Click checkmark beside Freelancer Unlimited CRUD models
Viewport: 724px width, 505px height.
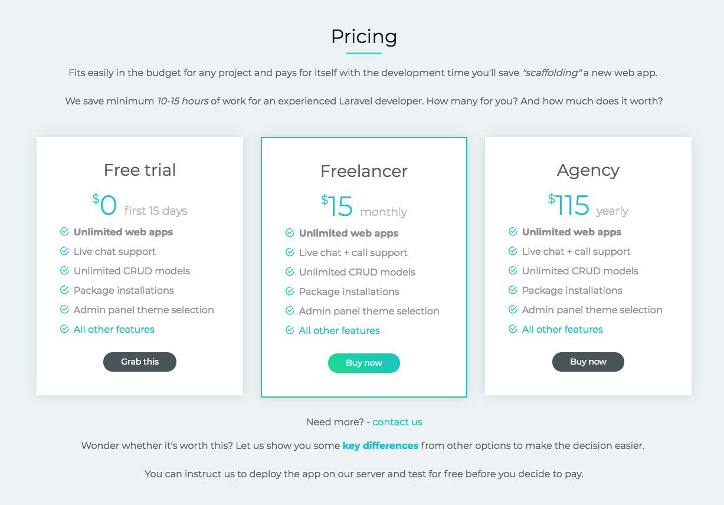(290, 272)
